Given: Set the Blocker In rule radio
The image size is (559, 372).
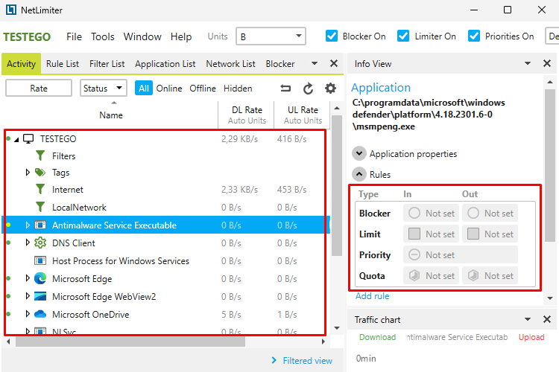Looking at the screenshot, I should (414, 213).
